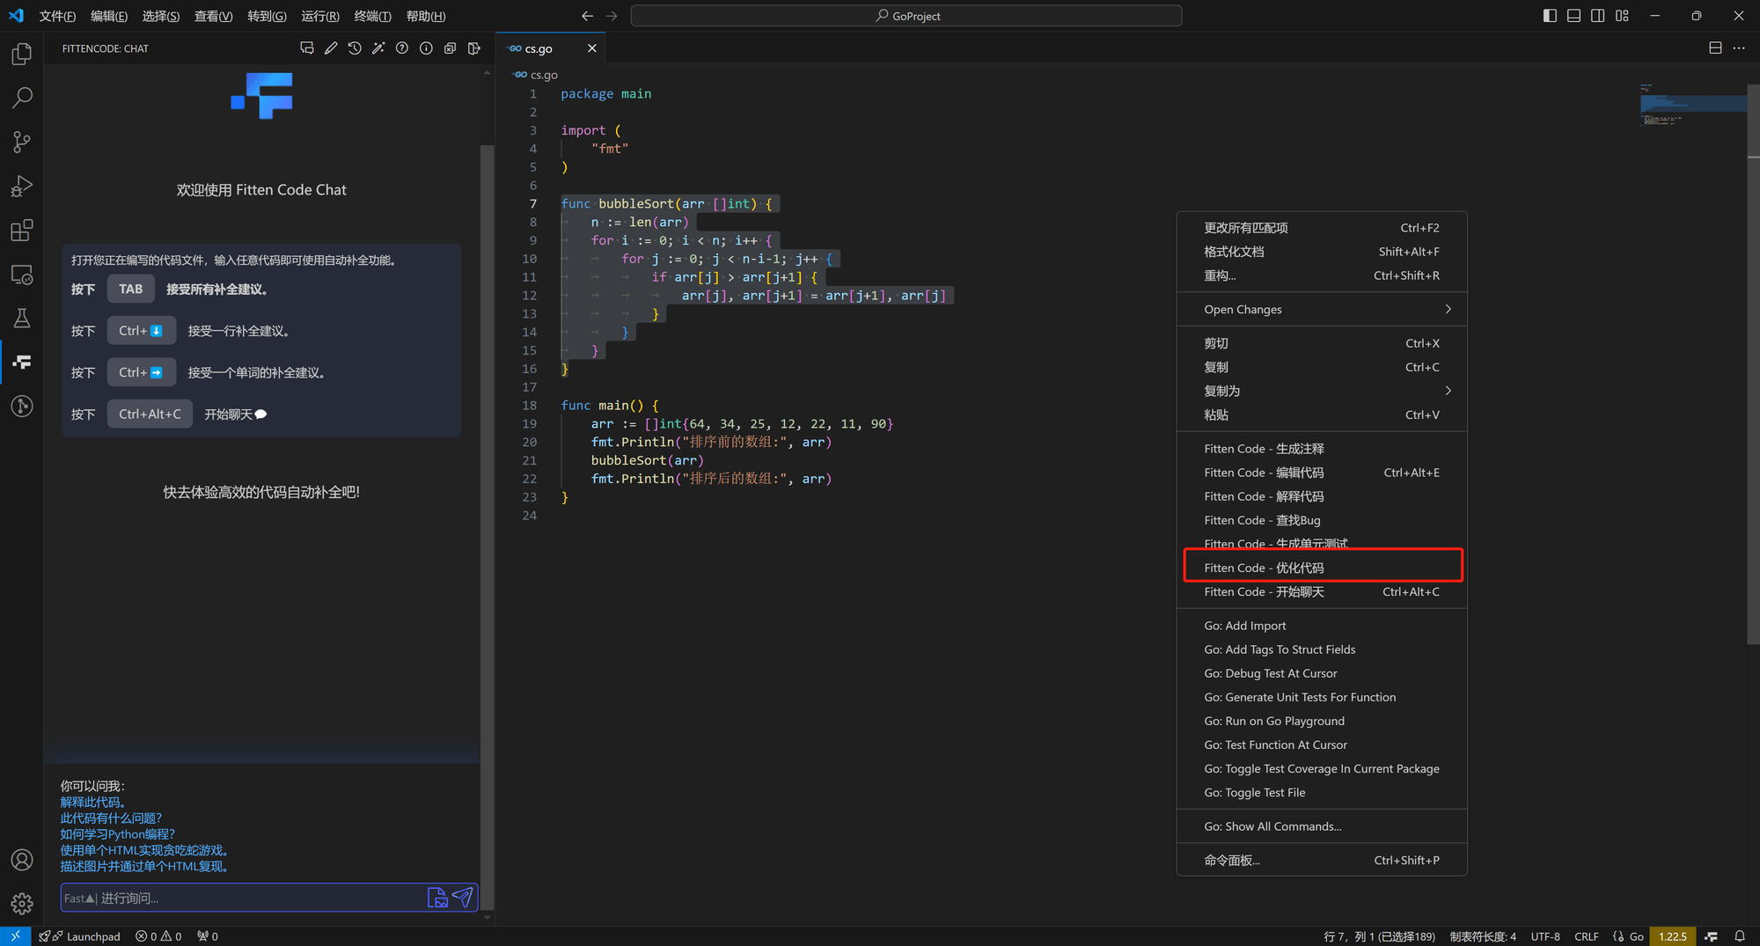Click the image upload icon in chat input
Screen dimensions: 1760x946
pyautogui.click(x=437, y=897)
